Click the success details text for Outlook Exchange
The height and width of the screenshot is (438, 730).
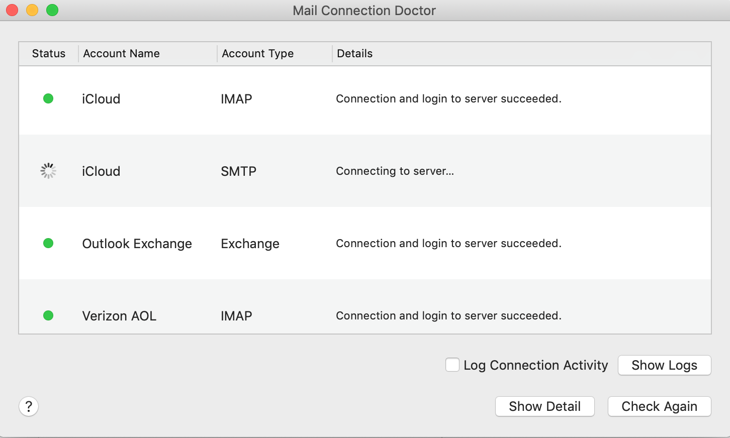[x=448, y=244]
